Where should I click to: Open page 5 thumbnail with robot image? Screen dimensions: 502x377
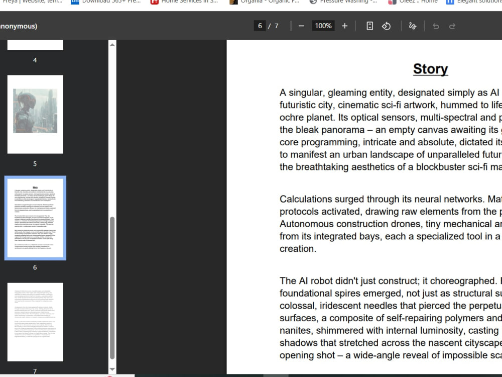point(35,115)
